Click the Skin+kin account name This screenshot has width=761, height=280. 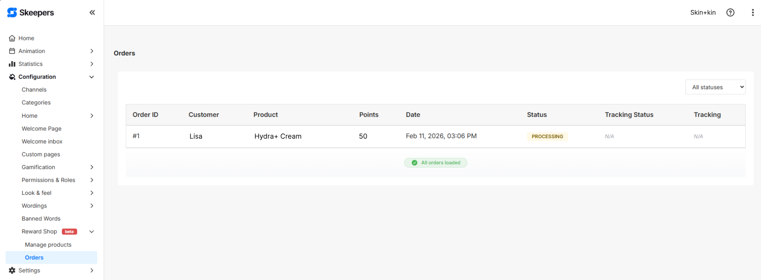click(702, 13)
